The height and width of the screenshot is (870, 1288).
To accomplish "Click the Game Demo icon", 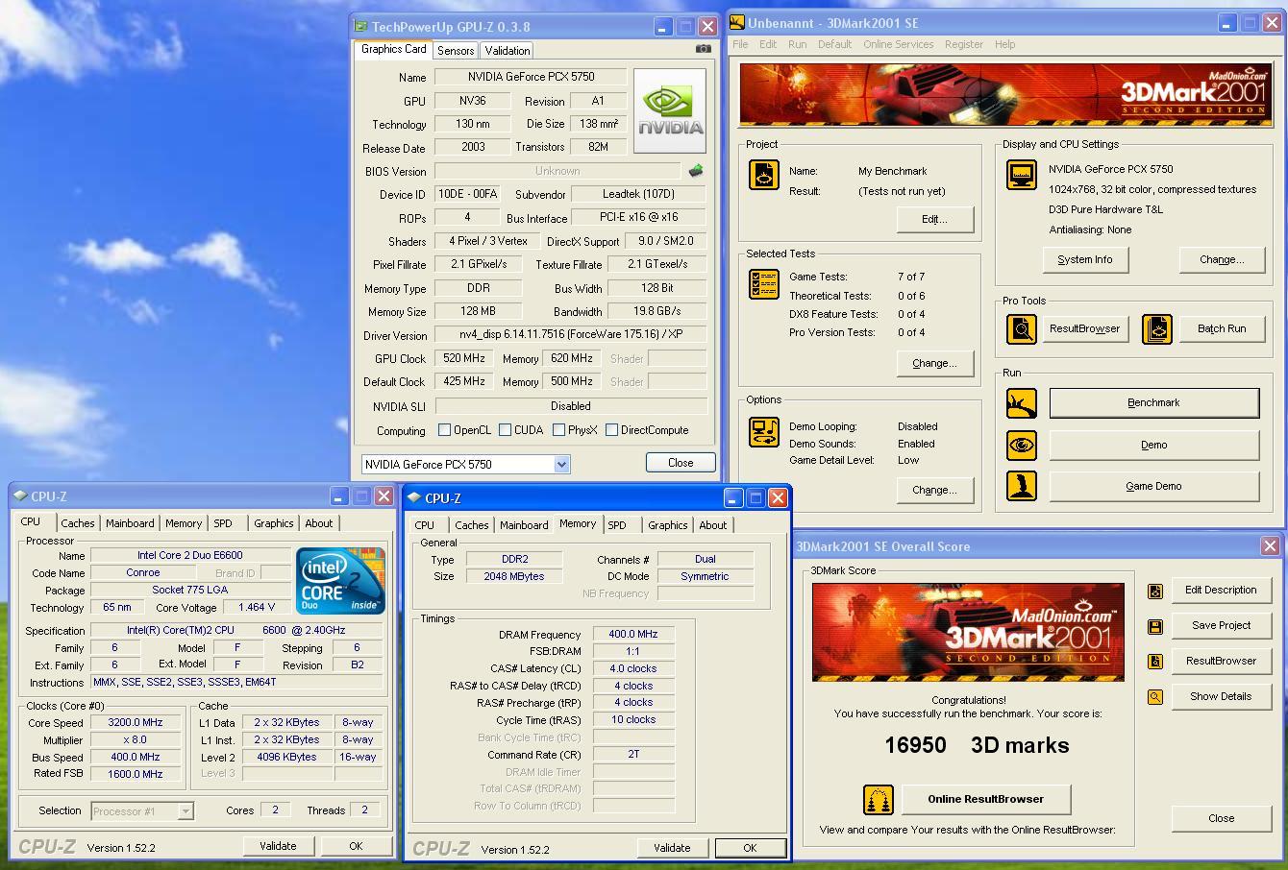I will pyautogui.click(x=1021, y=486).
